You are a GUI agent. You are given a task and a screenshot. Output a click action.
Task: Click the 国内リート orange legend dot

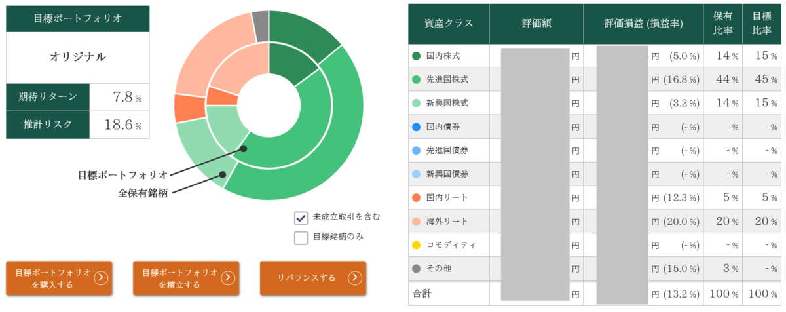pyautogui.click(x=417, y=197)
